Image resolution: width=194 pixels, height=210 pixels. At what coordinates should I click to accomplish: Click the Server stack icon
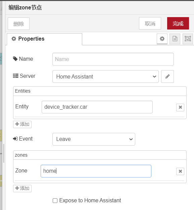16,76
